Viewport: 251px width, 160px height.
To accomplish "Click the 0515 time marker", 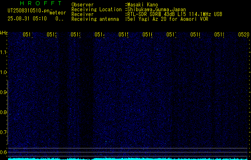I will point(124,34).
